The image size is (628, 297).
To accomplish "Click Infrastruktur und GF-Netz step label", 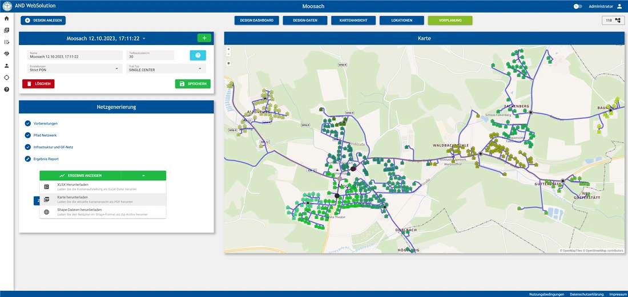I will pos(53,147).
